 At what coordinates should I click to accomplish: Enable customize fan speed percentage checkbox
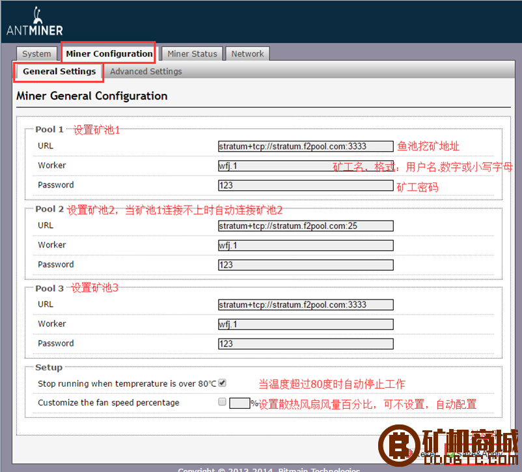(x=222, y=402)
